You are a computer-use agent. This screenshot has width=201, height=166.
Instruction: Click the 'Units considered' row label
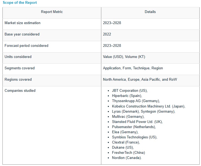pos(18,57)
